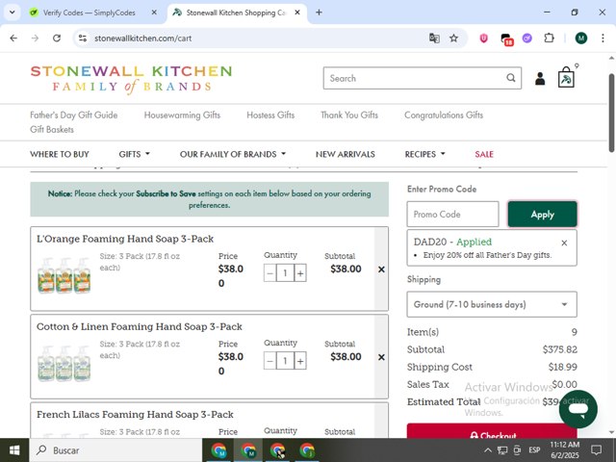Open Cotton & Linen Foaming Hand Soap title

pos(139,326)
